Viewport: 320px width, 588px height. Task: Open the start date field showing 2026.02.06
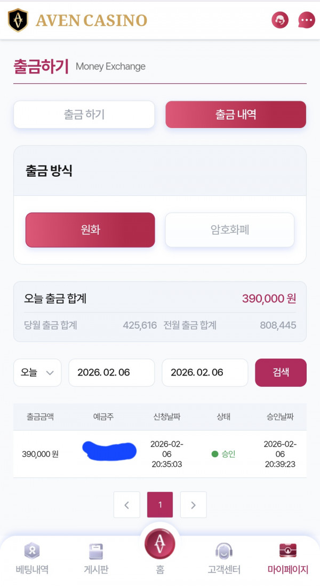pyautogui.click(x=111, y=372)
